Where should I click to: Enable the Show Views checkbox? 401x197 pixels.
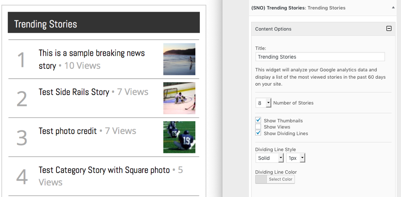click(x=258, y=126)
